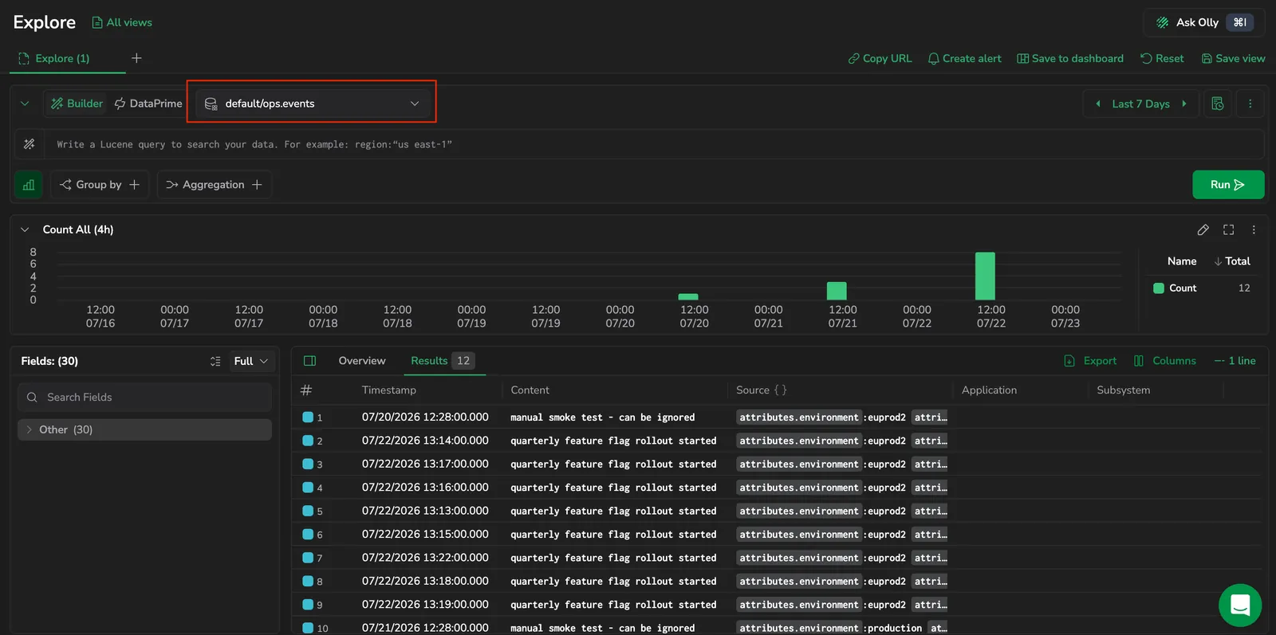The width and height of the screenshot is (1276, 635).
Task: Add a Group by clause
Action: [x=100, y=185]
